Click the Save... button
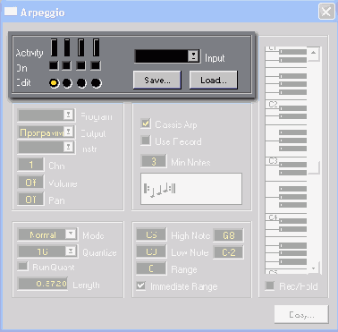338x332 pixels. [157, 80]
